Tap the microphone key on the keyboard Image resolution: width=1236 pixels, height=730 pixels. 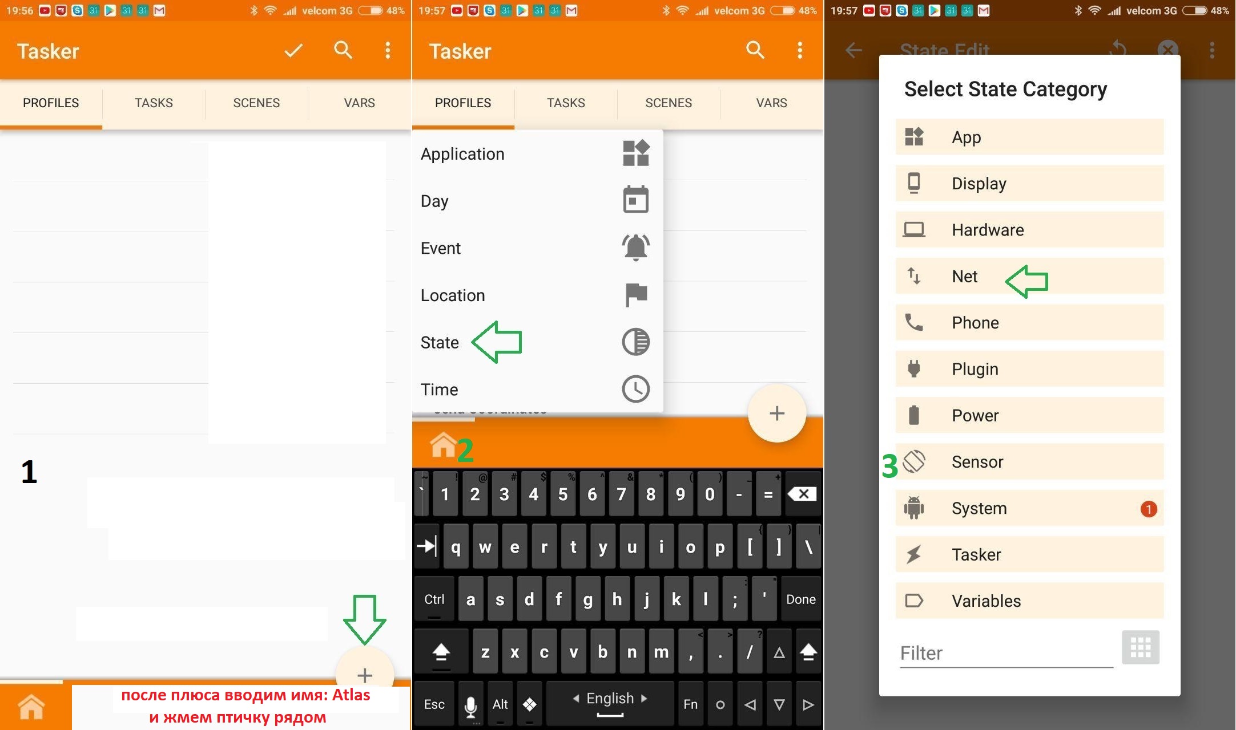click(x=471, y=705)
